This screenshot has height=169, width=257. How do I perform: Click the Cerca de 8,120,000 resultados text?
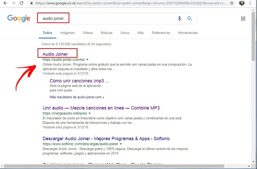[x=76, y=44]
